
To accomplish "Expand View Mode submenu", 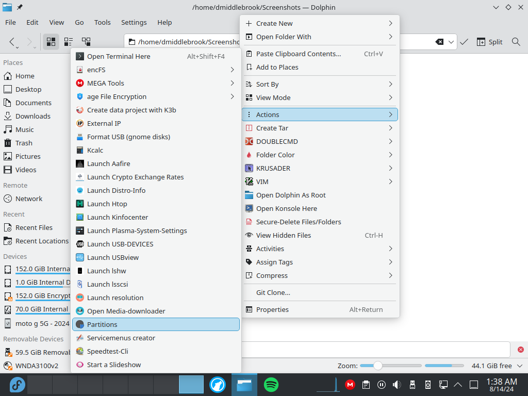I will [320, 97].
